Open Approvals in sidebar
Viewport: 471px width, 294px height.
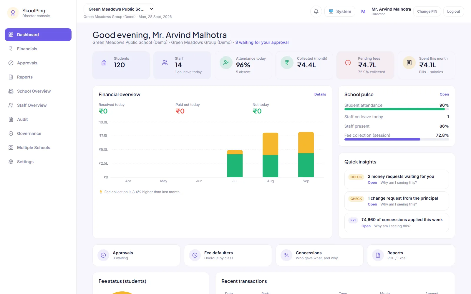click(38, 63)
